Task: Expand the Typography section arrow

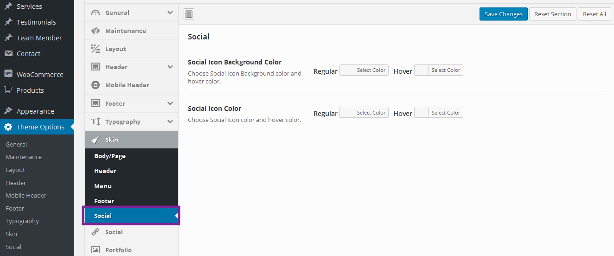Action: tap(170, 122)
